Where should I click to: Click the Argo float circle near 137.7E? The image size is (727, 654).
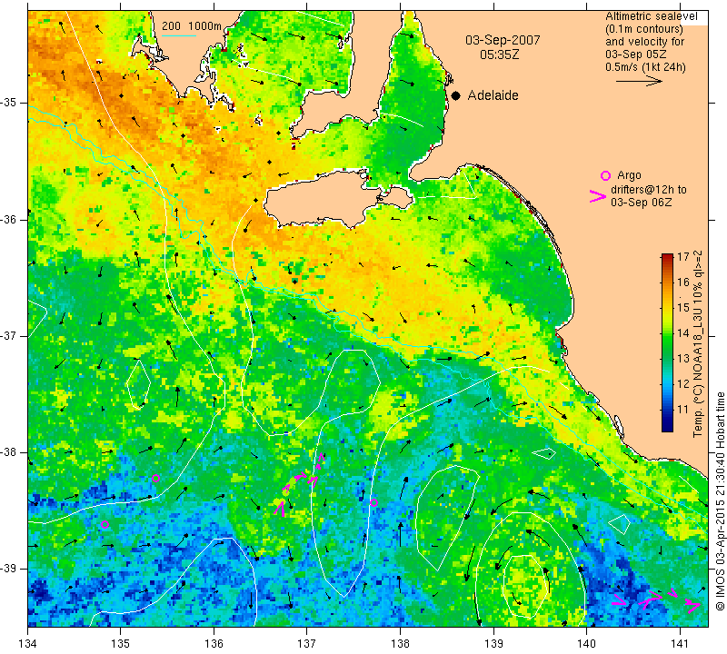pyautogui.click(x=373, y=502)
